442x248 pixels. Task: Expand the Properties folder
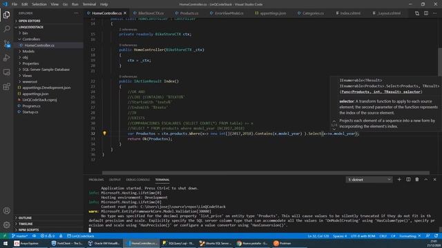(x=30, y=63)
